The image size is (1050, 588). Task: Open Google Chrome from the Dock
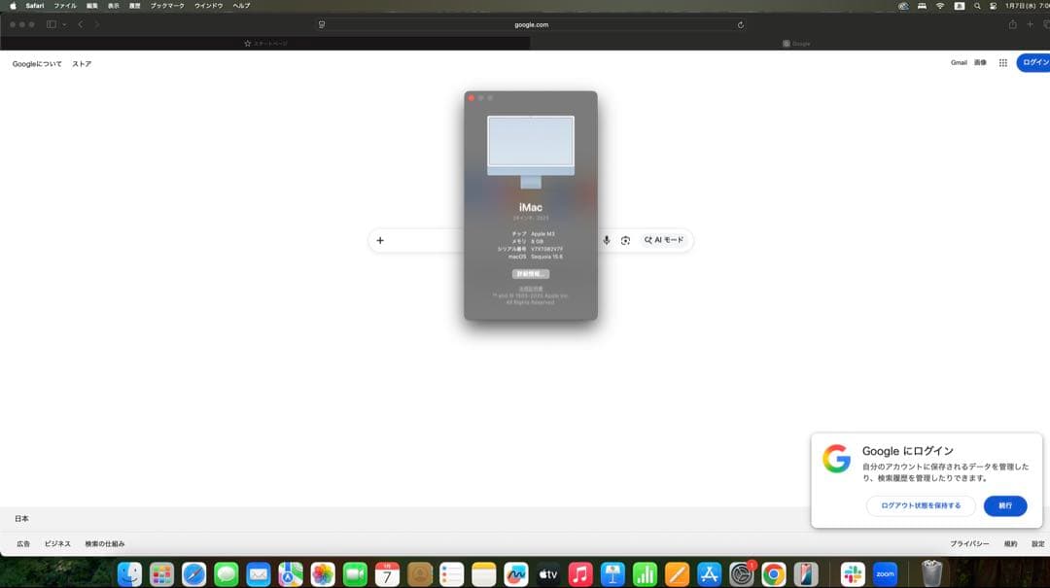pyautogui.click(x=773, y=574)
